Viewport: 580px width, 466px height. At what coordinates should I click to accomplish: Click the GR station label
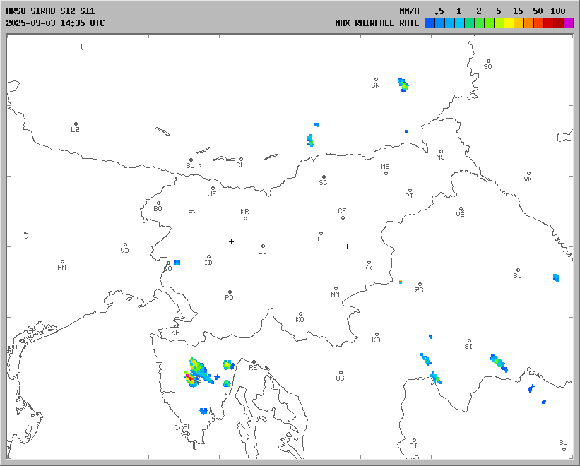(375, 85)
